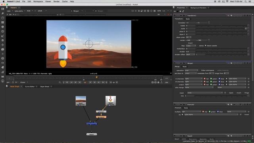Open the File menu

24,2
